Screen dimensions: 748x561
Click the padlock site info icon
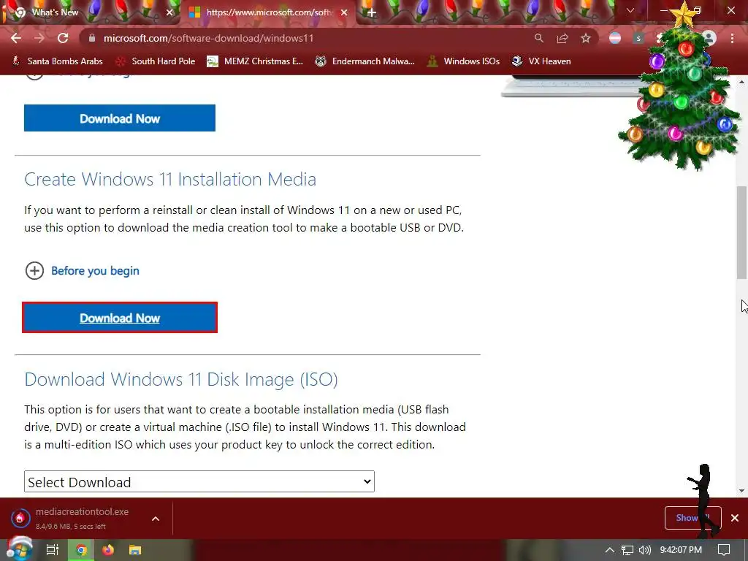pos(92,38)
